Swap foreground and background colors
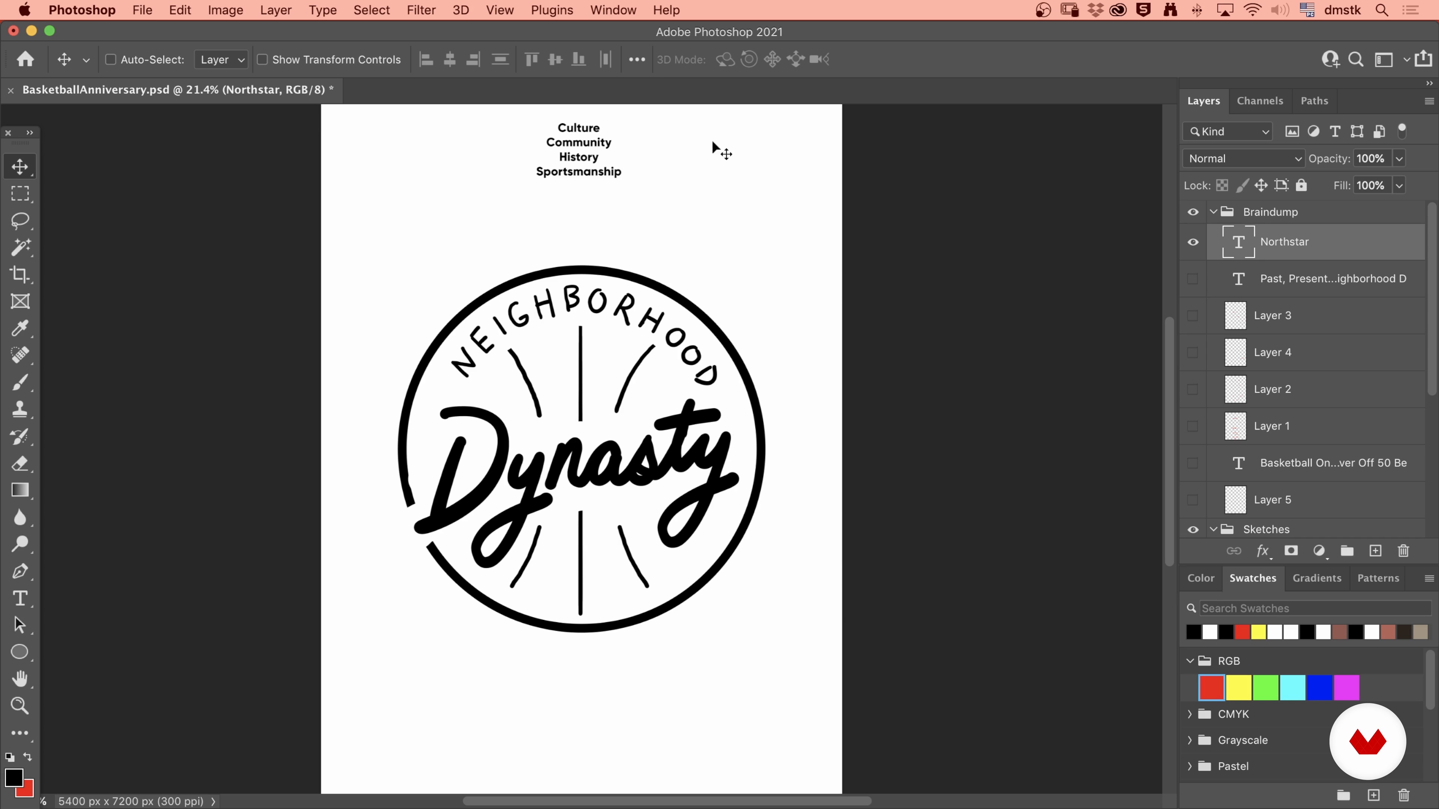1439x809 pixels. point(28,757)
